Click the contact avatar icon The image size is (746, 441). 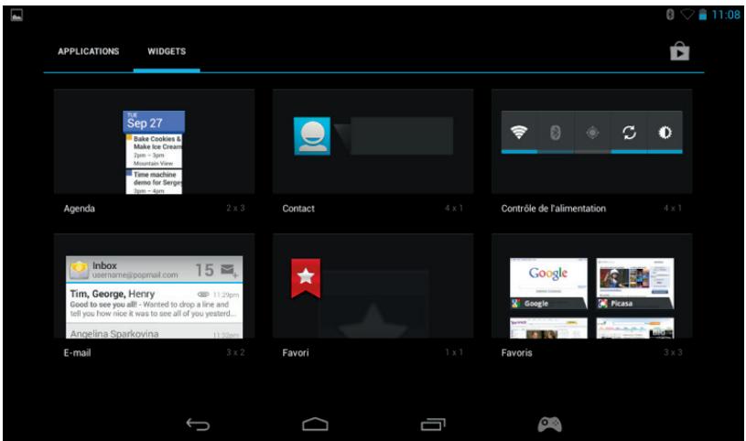(312, 136)
